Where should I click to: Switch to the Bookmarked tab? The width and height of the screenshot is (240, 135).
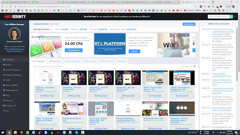pos(121,61)
